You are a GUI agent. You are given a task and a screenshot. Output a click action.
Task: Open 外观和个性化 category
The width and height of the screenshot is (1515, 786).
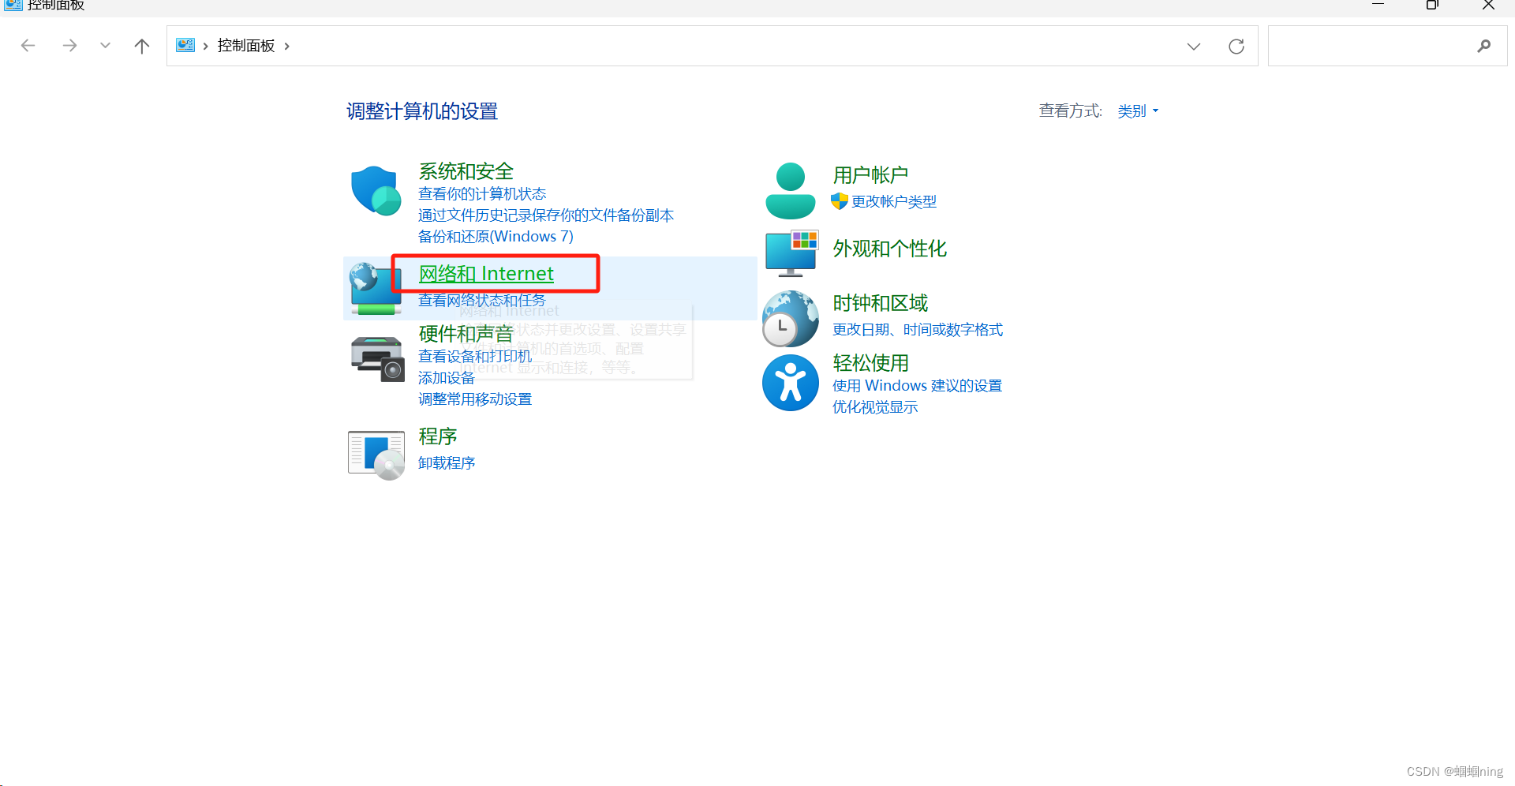pos(889,249)
